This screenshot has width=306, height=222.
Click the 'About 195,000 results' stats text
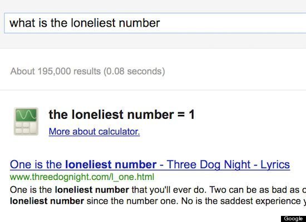point(56,71)
